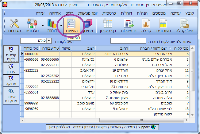The height and width of the screenshot is (134, 200).
Task: Select customer row דרור יעוץ בע"מ
Action: (105, 87)
